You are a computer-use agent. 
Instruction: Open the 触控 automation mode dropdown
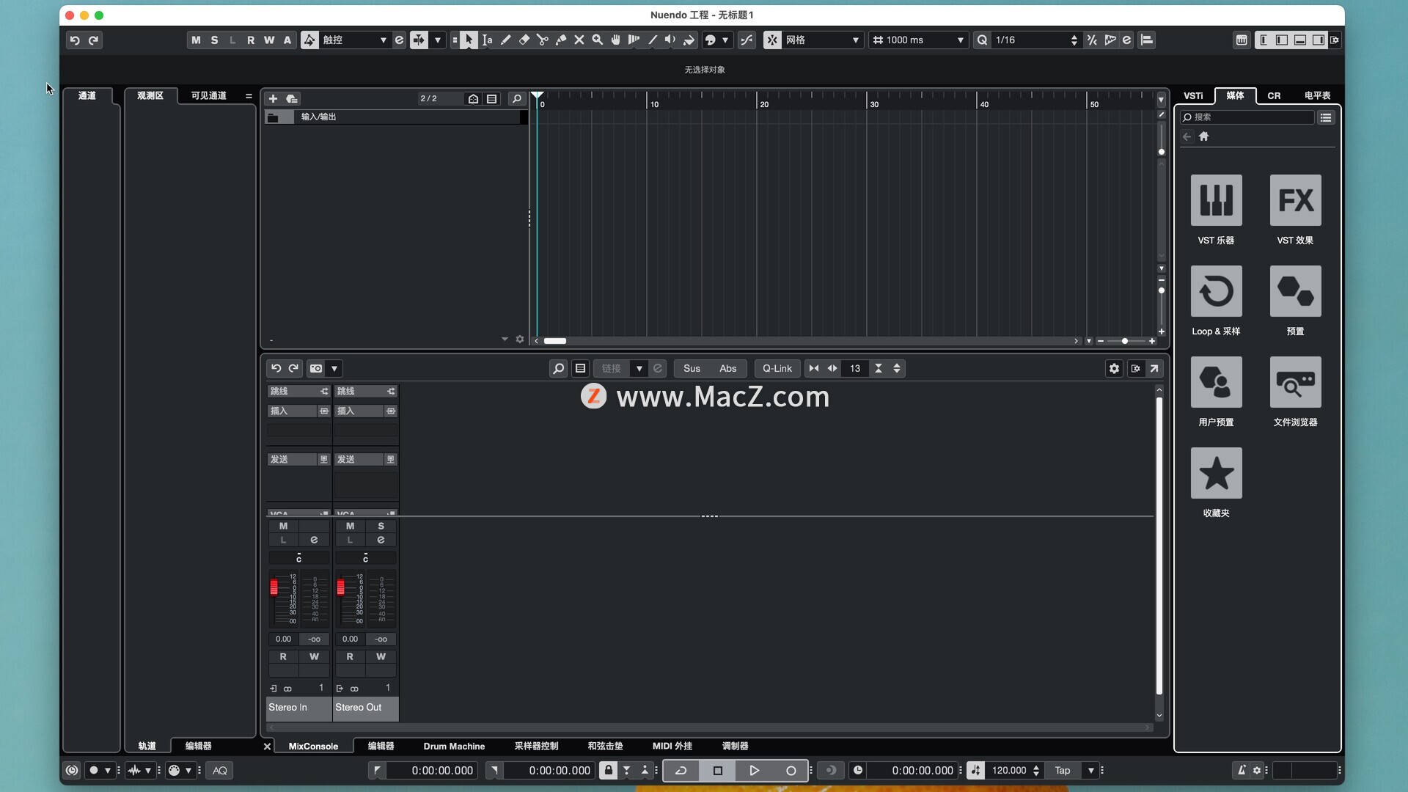[354, 40]
